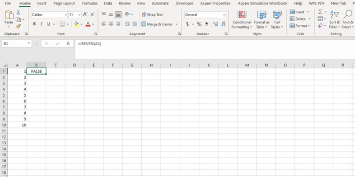Select the Format Painter brush icon

18,26
